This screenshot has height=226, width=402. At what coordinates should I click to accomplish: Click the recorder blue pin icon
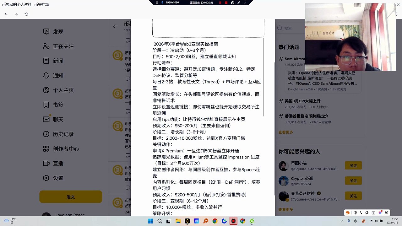(162, 3)
